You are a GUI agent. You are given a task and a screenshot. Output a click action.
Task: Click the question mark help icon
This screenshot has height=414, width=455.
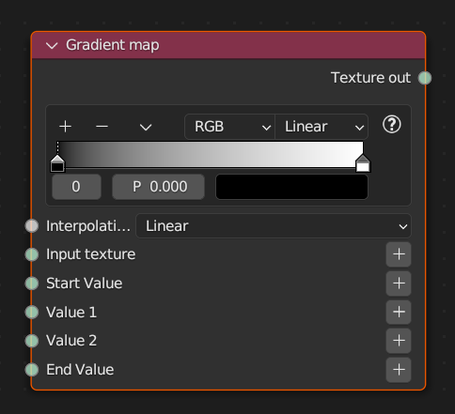coord(392,125)
